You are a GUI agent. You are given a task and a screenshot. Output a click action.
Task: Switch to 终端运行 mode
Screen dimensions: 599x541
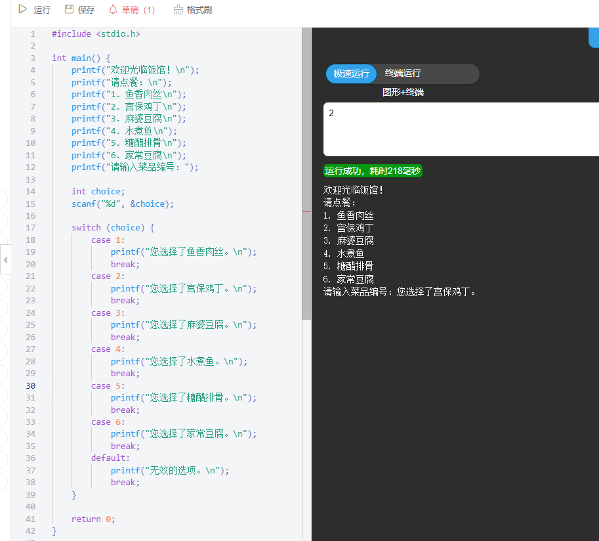pyautogui.click(x=403, y=73)
